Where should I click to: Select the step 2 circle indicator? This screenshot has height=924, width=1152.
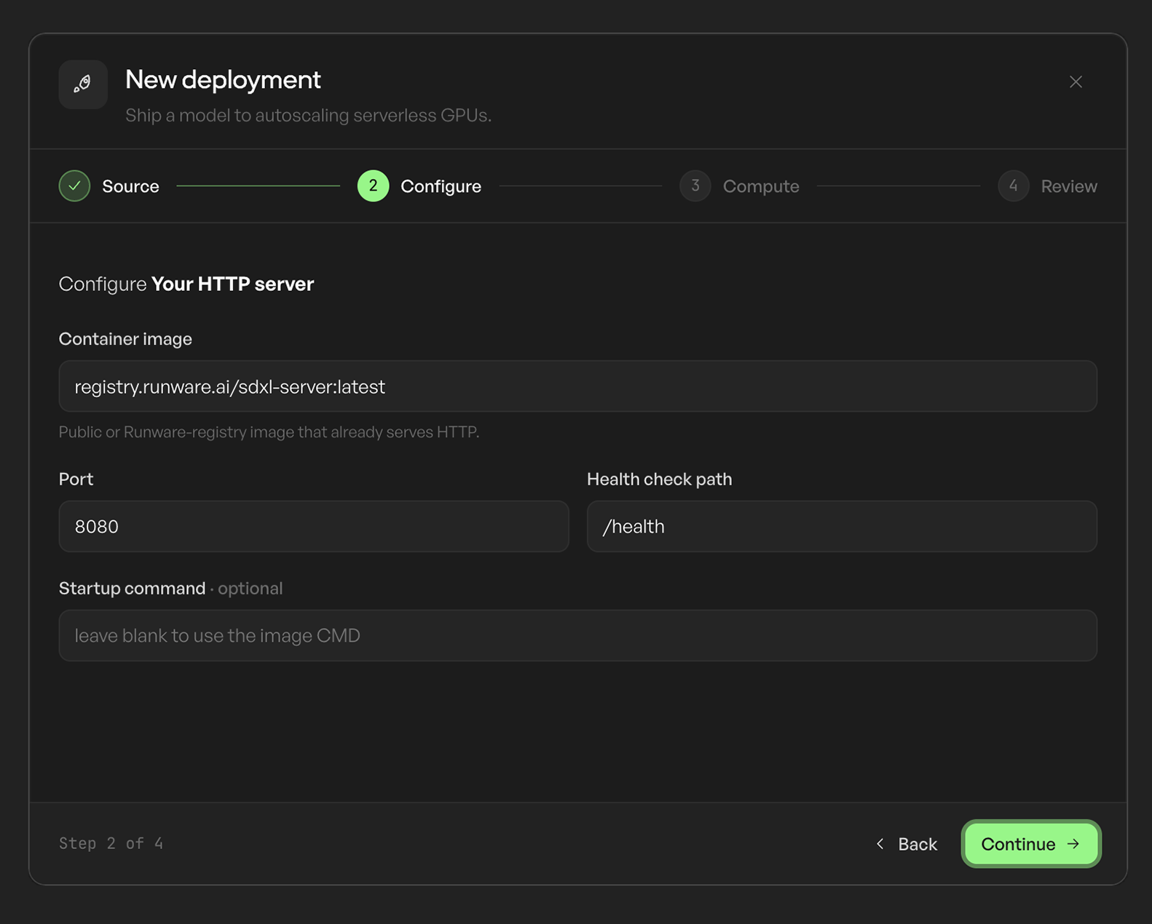coord(373,186)
